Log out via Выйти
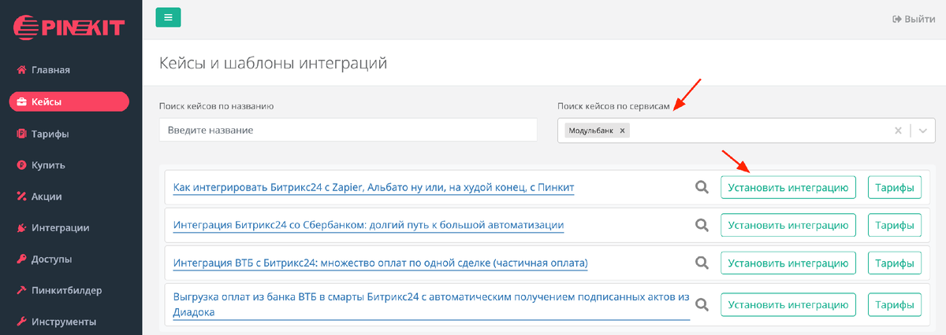Image resolution: width=946 pixels, height=335 pixels. pos(914,19)
